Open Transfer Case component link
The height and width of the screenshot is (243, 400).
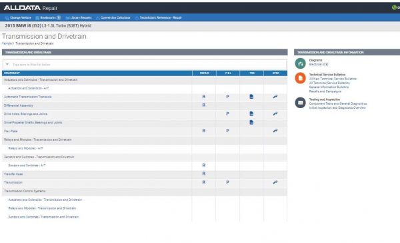[13, 174]
